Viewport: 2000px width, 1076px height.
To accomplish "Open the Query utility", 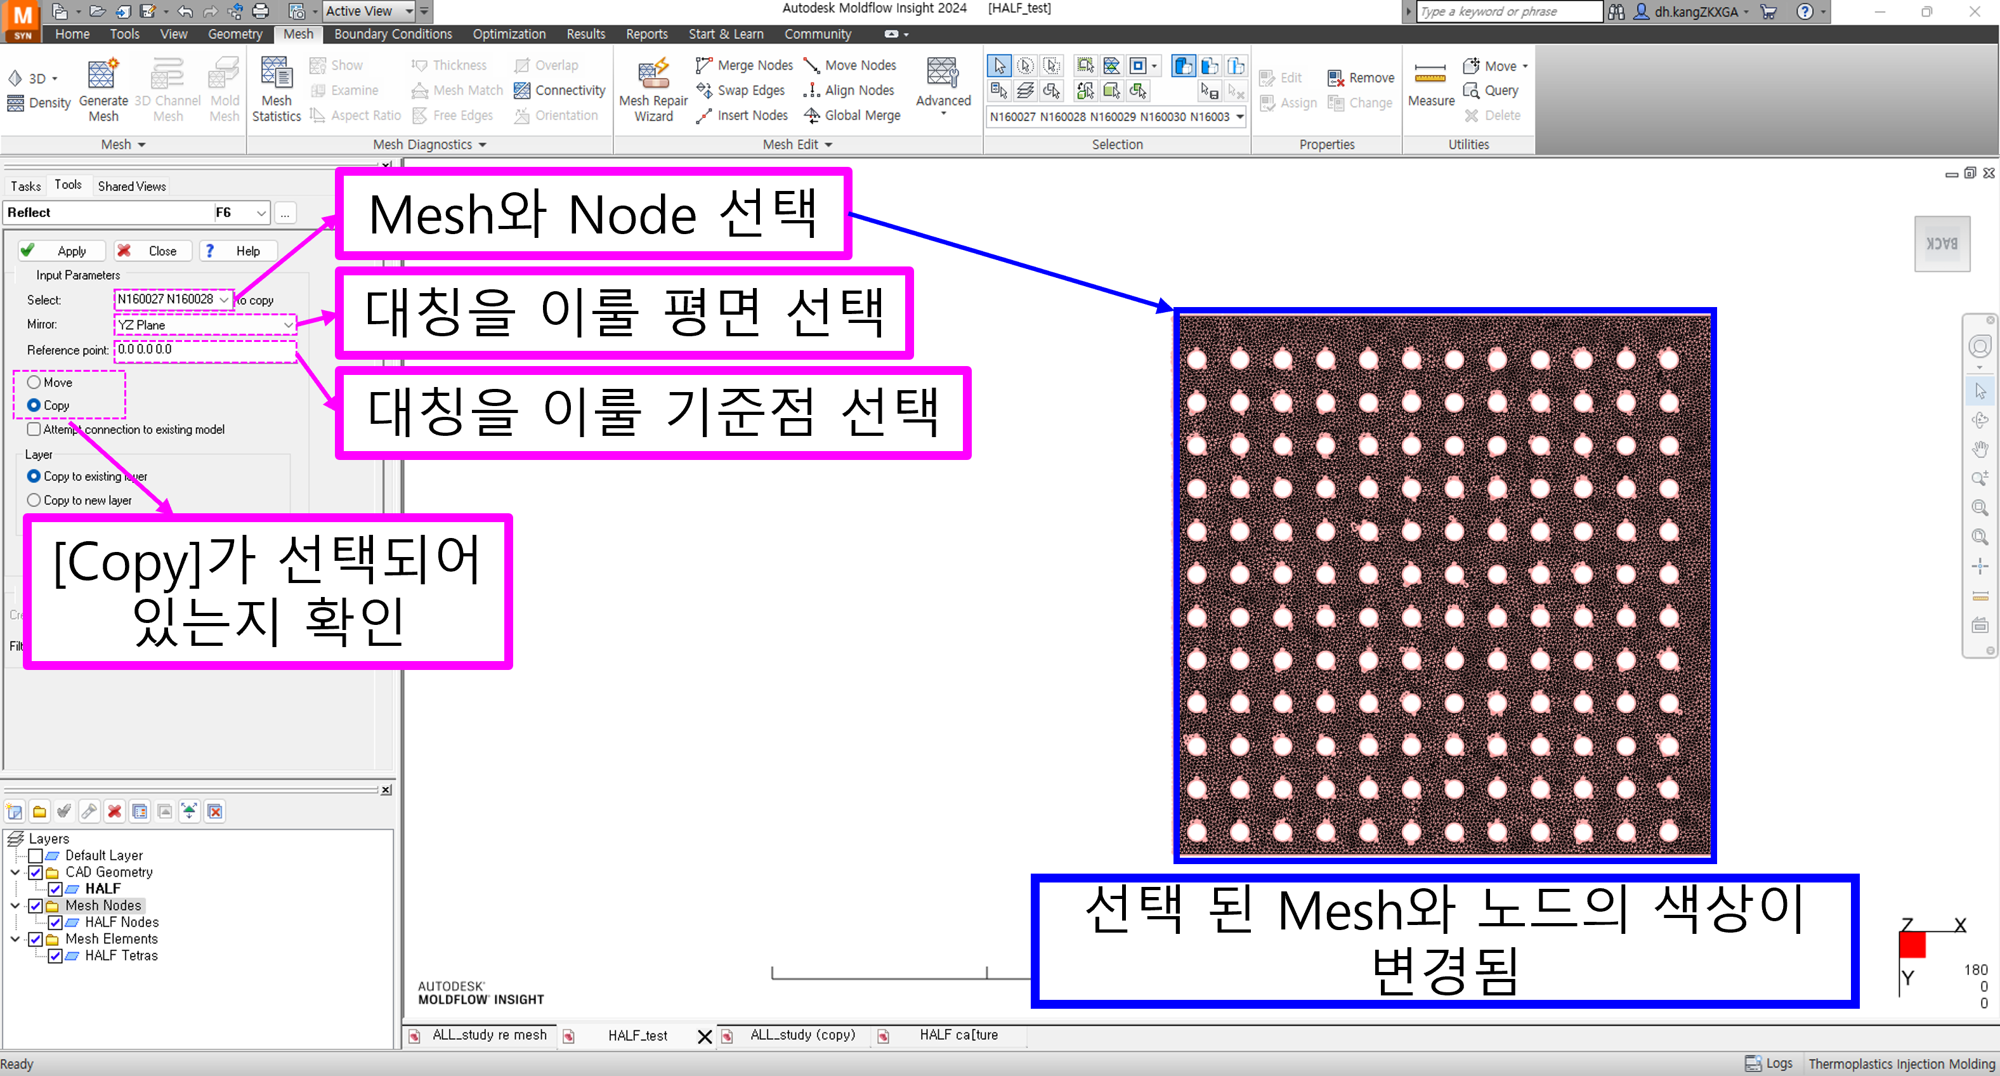I will [x=1491, y=90].
